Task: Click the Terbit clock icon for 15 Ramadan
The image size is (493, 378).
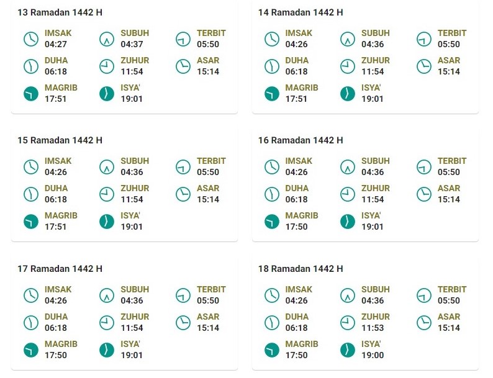Action: click(x=183, y=167)
